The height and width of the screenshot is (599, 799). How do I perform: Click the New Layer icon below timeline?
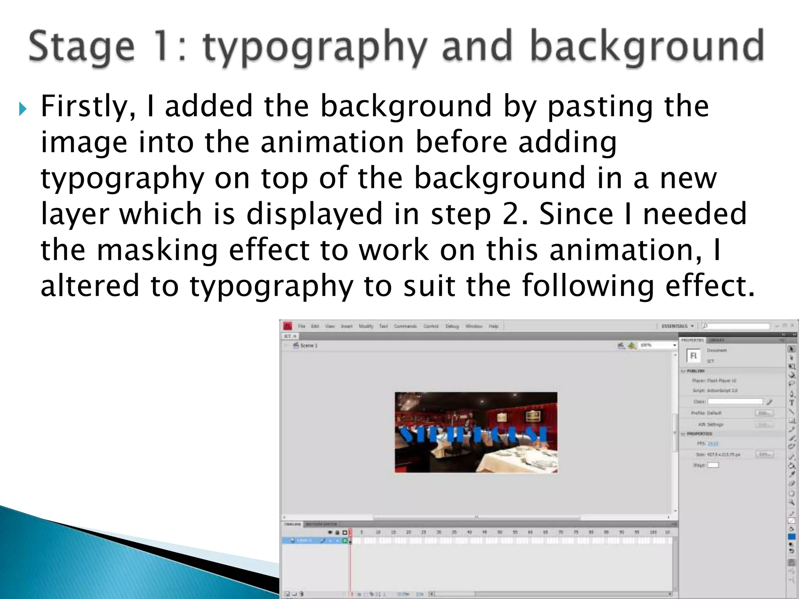[x=287, y=594]
